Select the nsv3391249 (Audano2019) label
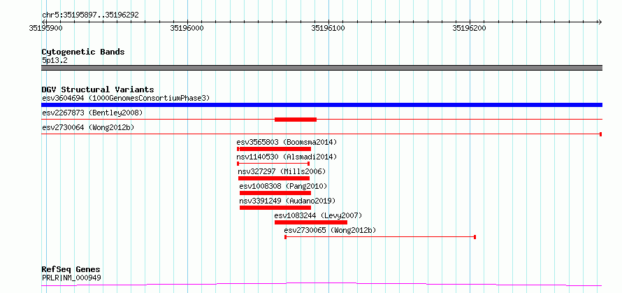Image resolution: width=622 pixels, height=293 pixels. click(x=287, y=201)
